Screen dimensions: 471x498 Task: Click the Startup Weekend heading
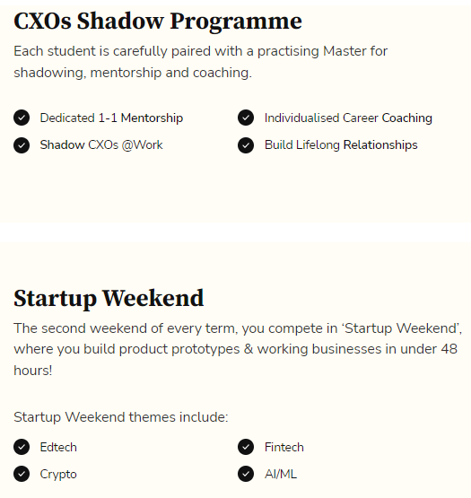(109, 299)
